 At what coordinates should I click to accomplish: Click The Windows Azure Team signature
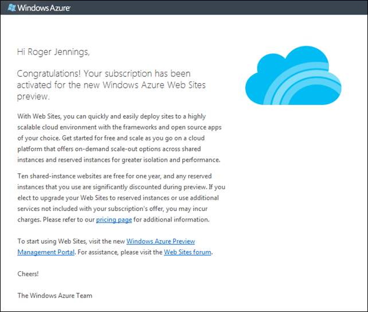[54, 295]
